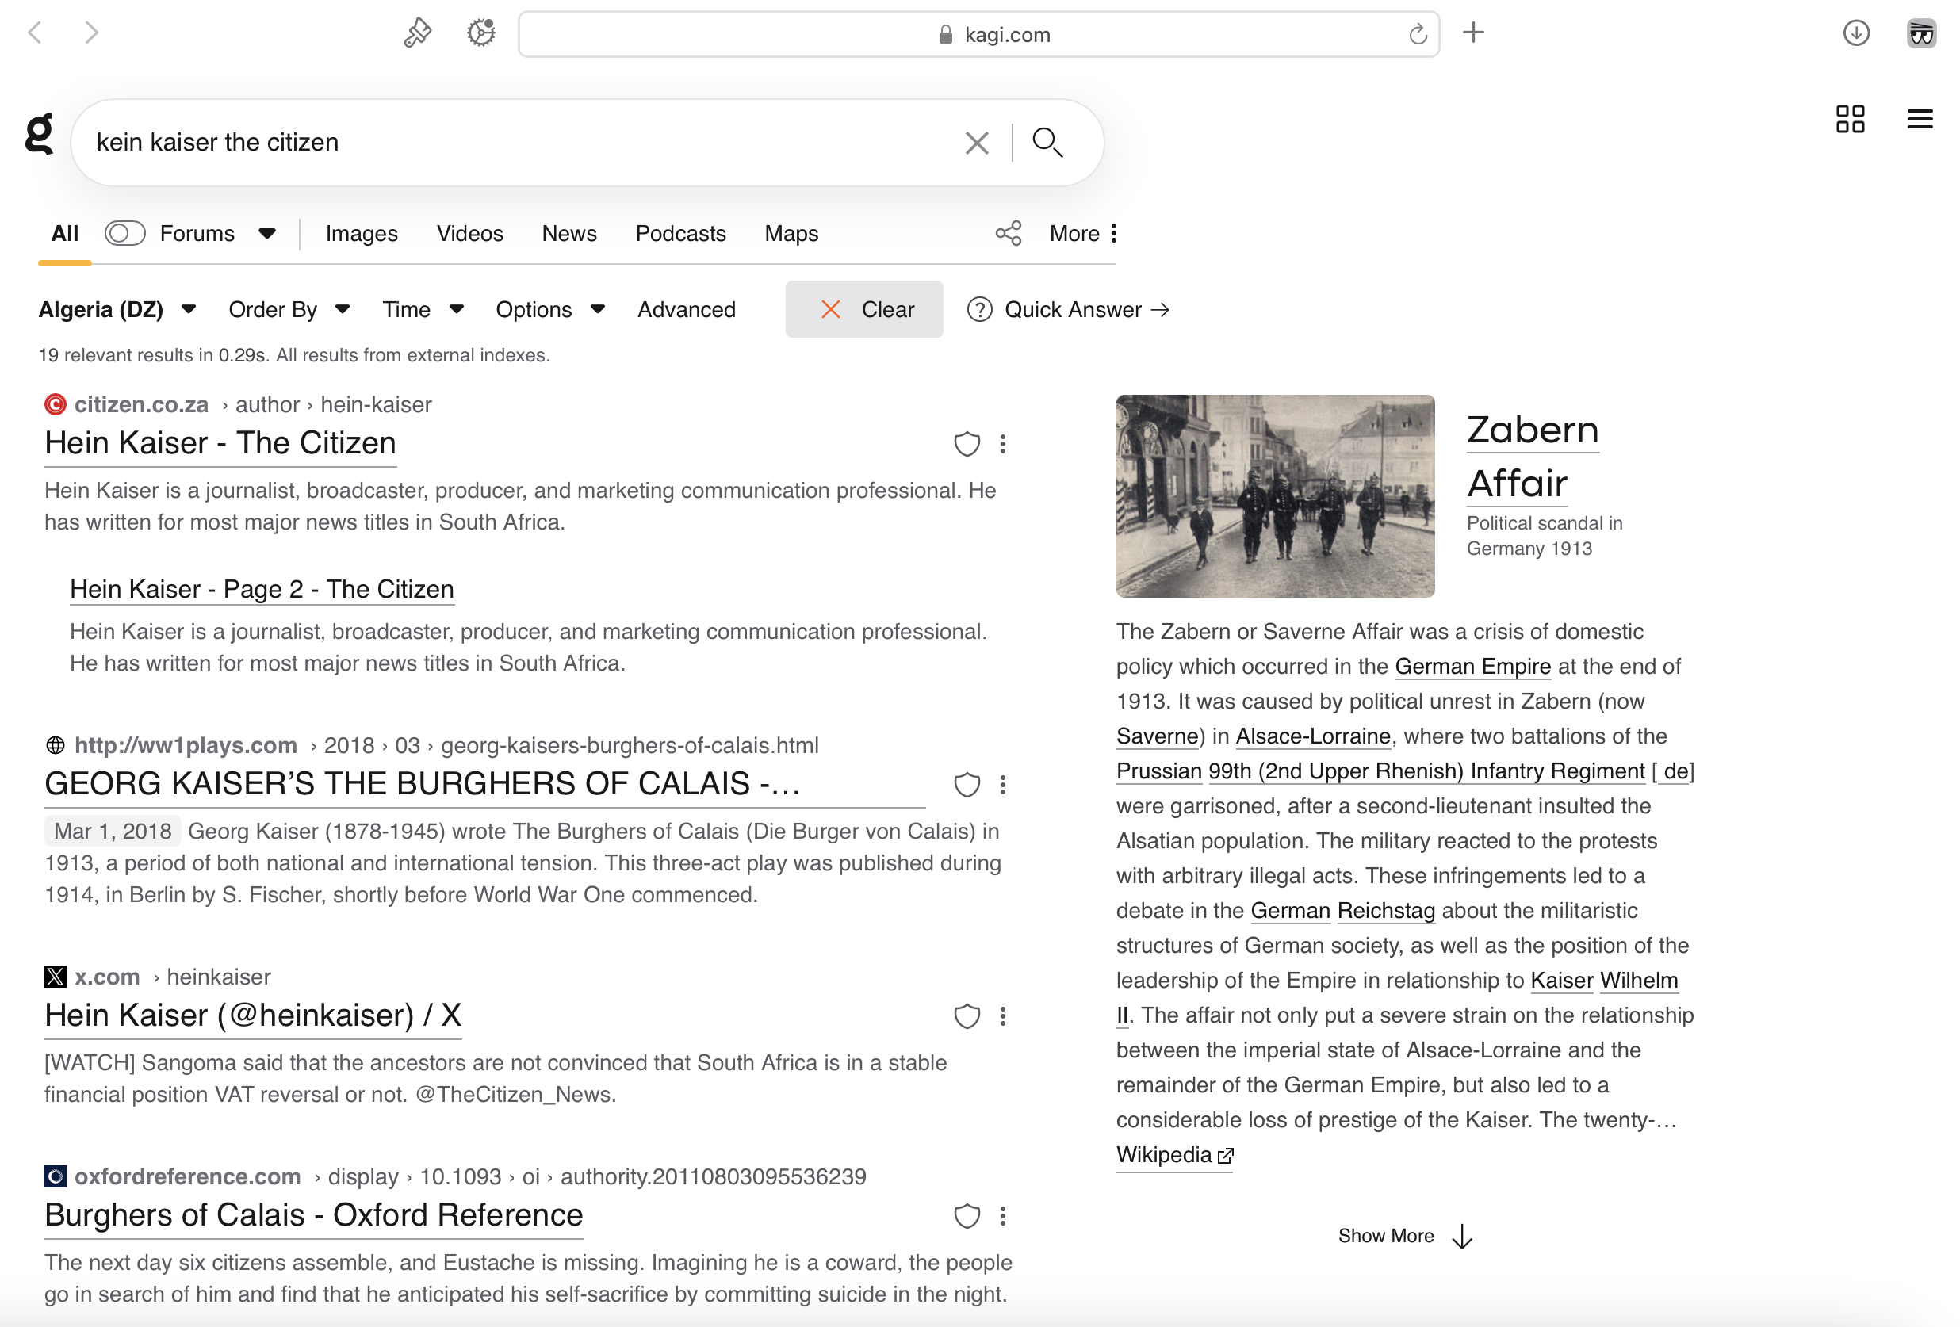Switch to the News tab
This screenshot has height=1327, width=1960.
pyautogui.click(x=568, y=234)
